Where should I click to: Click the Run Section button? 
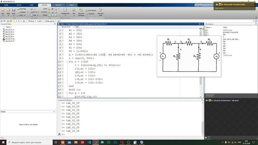tap(91, 10)
